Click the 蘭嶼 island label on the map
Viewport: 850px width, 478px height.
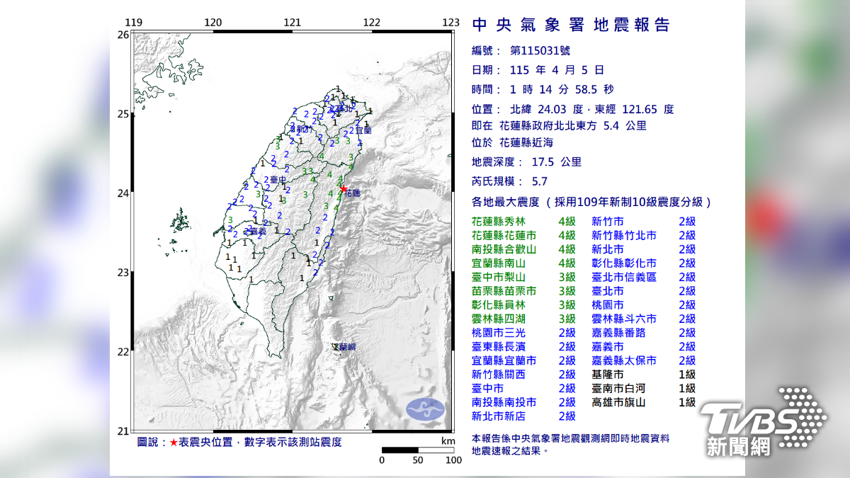tap(346, 347)
